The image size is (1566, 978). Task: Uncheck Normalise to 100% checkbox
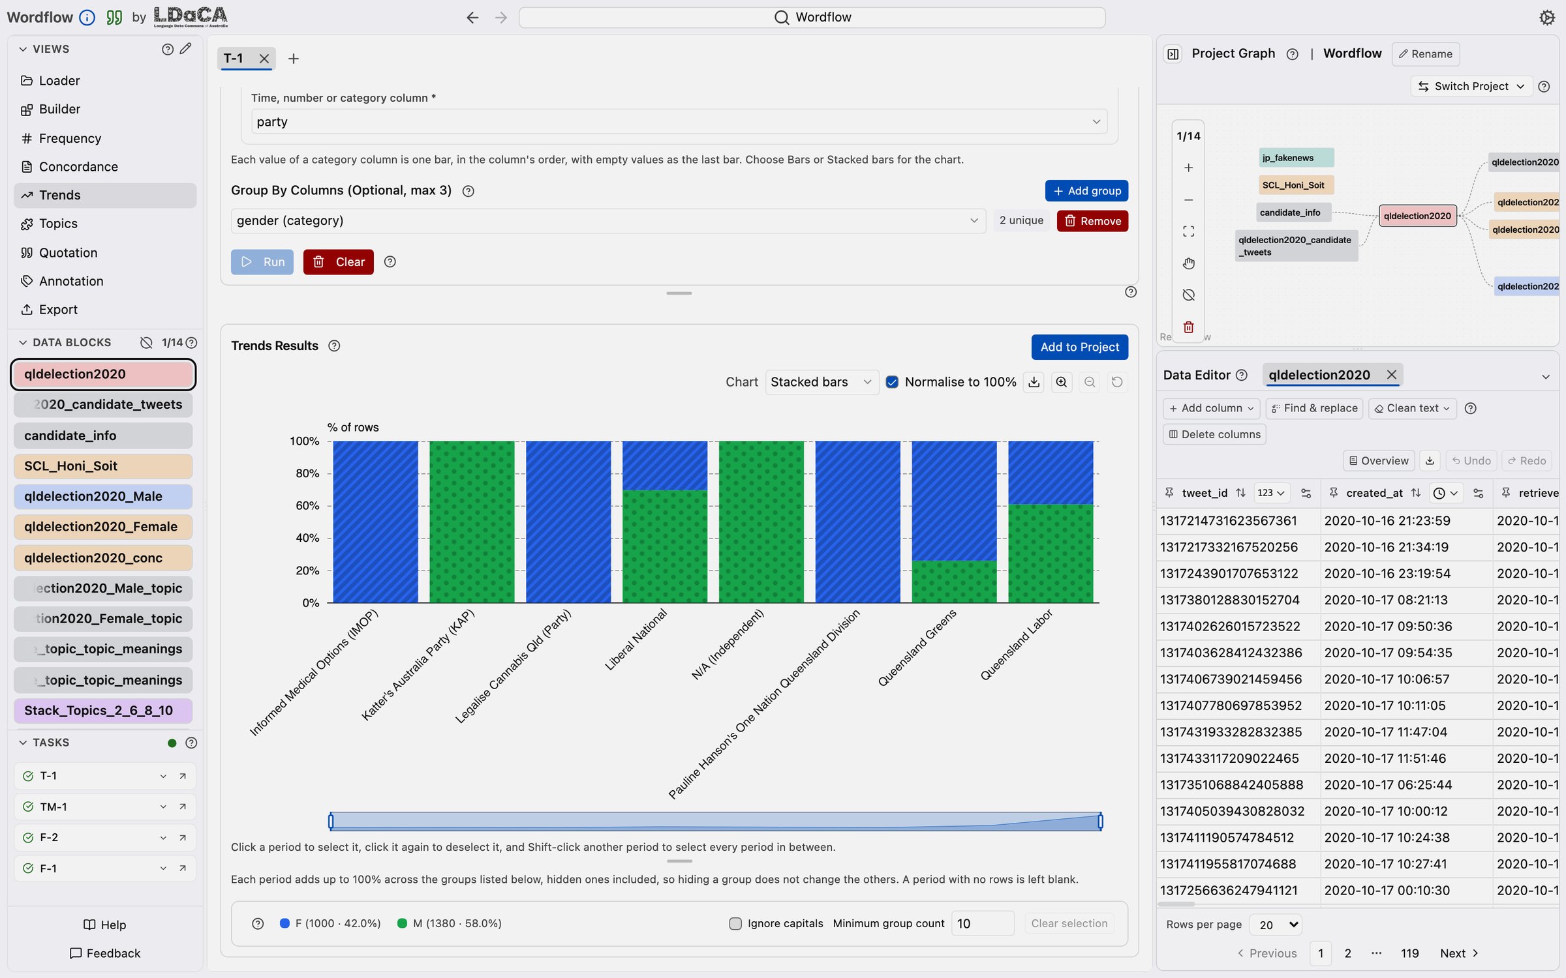(x=892, y=382)
